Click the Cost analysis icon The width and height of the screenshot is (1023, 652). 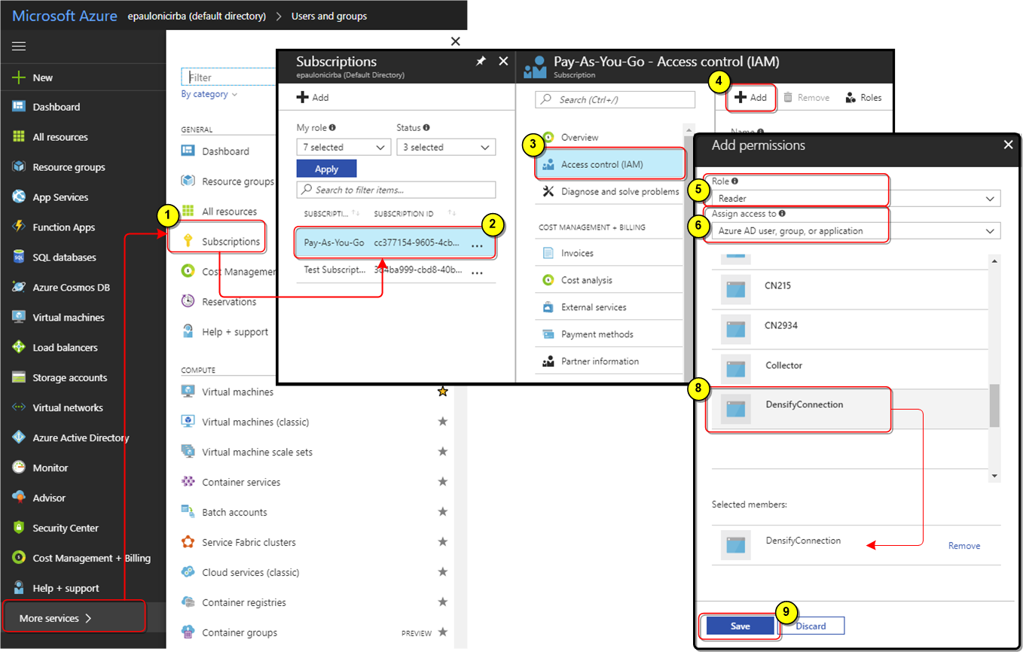548,280
